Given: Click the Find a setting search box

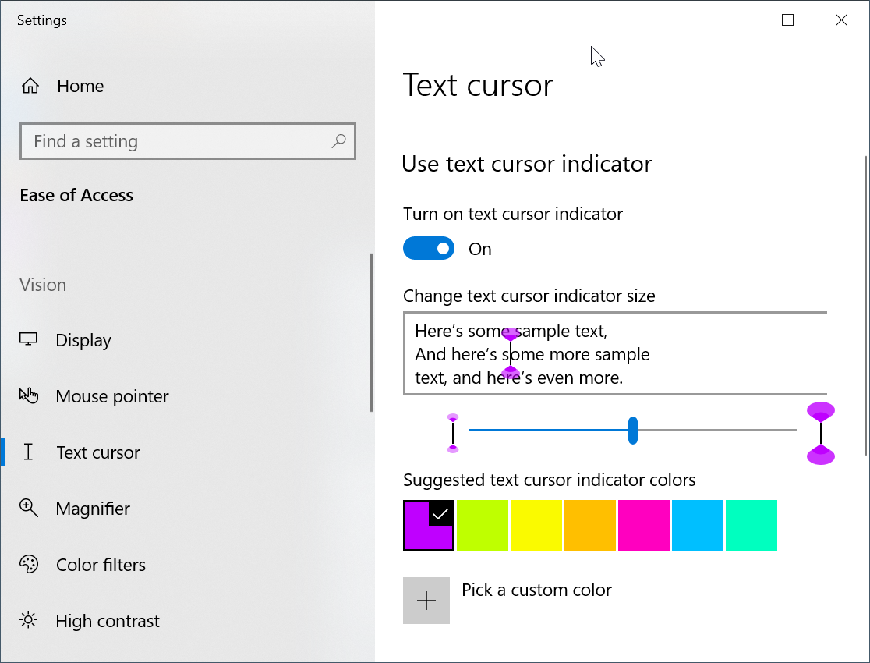Looking at the screenshot, I should tap(179, 141).
